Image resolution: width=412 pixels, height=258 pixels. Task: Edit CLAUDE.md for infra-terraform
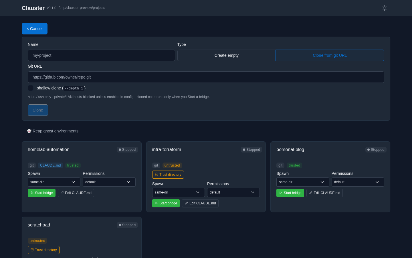(200, 203)
